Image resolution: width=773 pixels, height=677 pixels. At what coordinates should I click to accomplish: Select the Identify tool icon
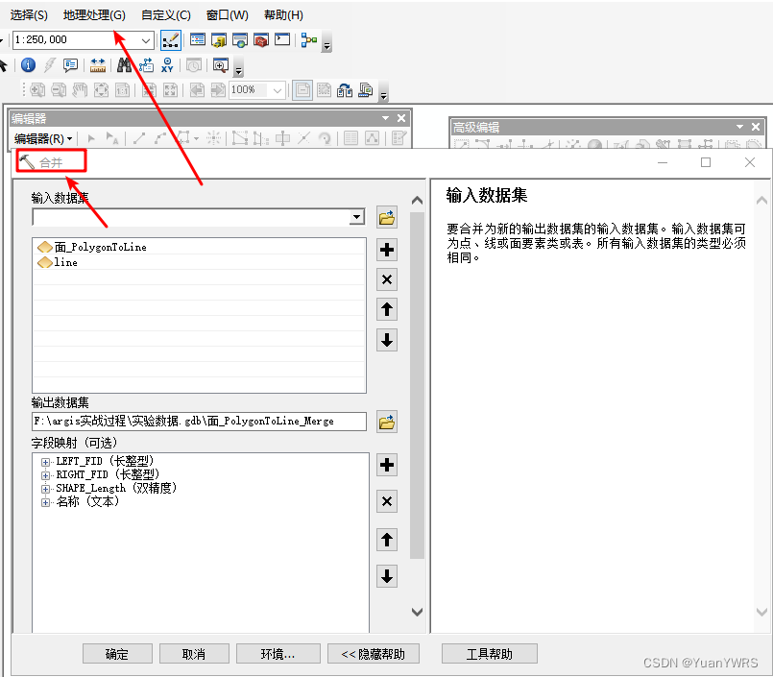(28, 64)
